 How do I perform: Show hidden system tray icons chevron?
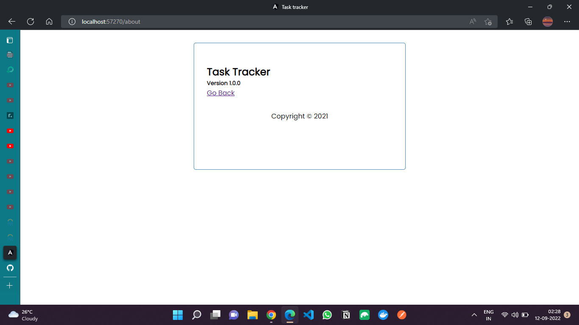pyautogui.click(x=474, y=315)
